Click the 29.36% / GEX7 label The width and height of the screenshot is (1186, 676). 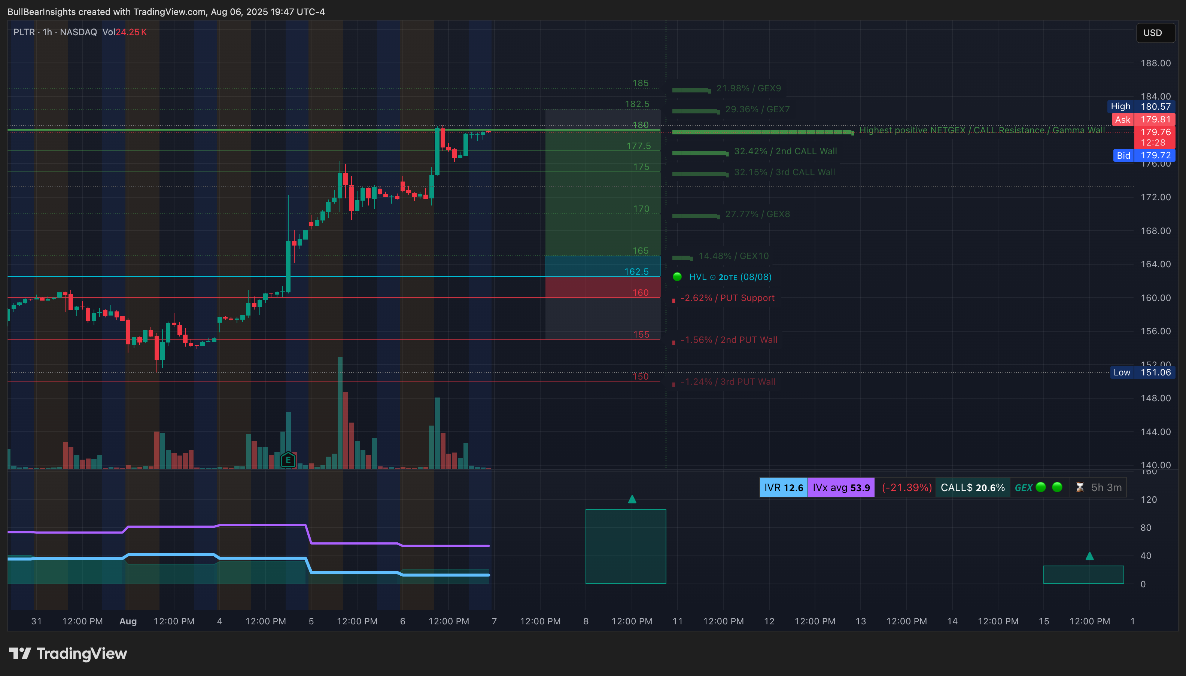[757, 109]
